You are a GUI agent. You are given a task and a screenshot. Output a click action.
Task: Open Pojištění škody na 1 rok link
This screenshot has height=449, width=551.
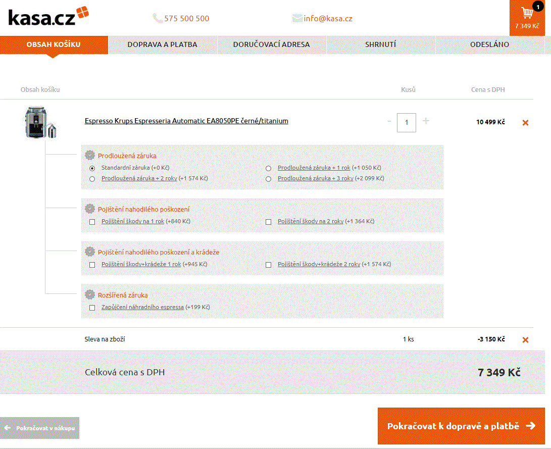133,221
